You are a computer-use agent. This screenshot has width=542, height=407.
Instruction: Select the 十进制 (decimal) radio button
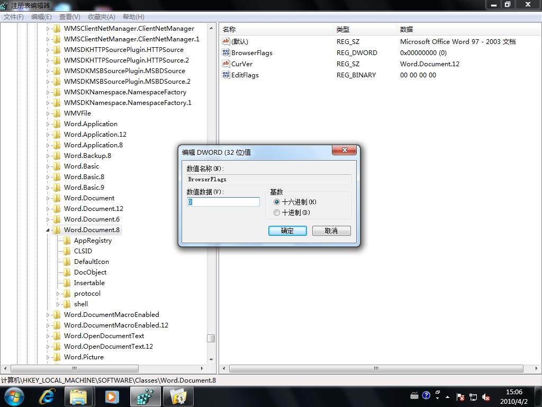[x=276, y=213]
